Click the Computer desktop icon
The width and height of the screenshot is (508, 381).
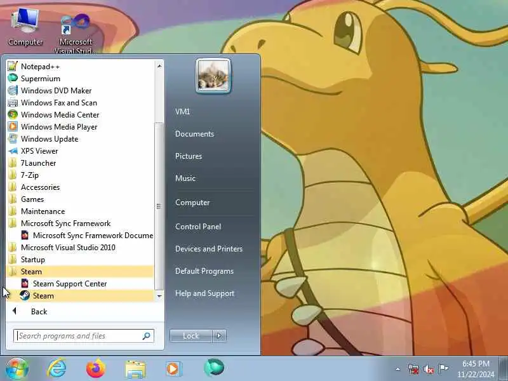[25, 27]
